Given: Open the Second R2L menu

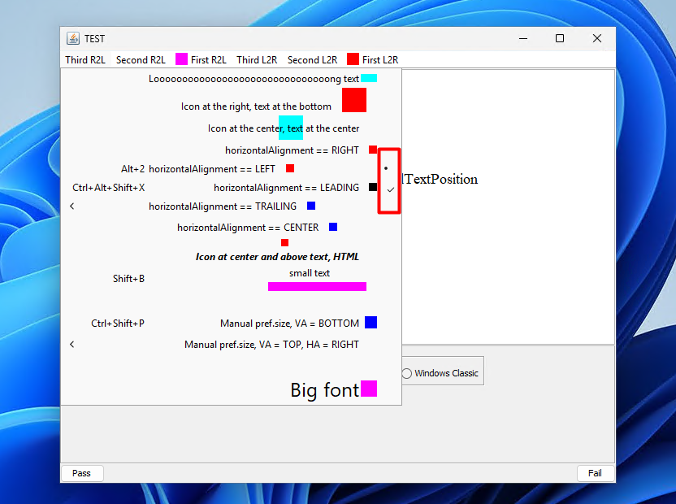Looking at the screenshot, I should [x=141, y=59].
